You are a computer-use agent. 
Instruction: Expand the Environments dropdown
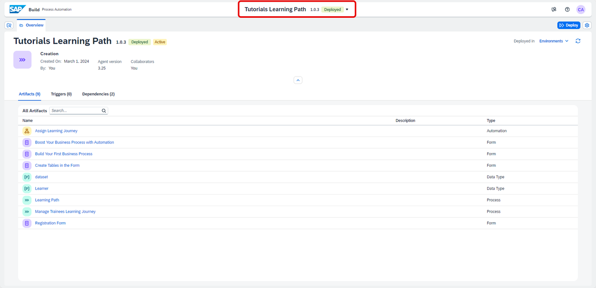coord(554,41)
